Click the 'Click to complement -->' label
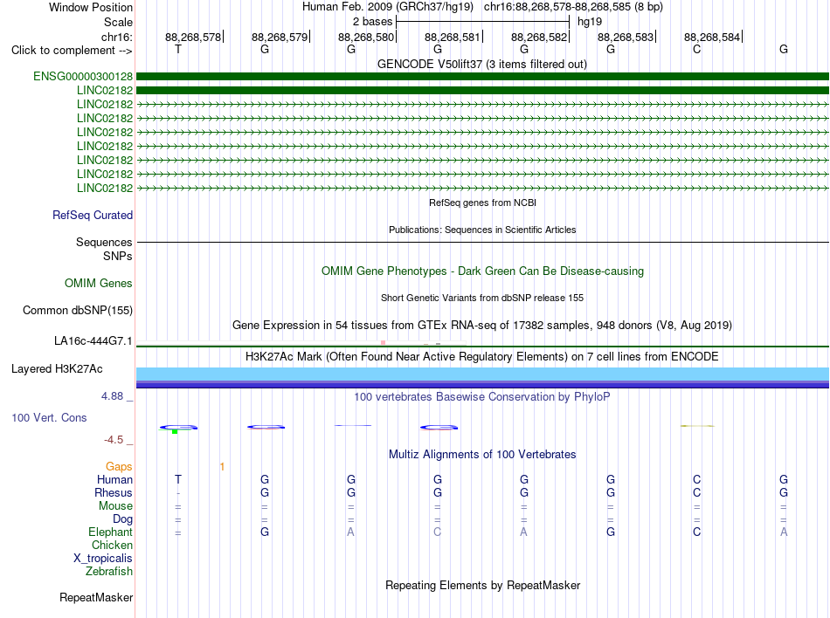 pos(72,51)
